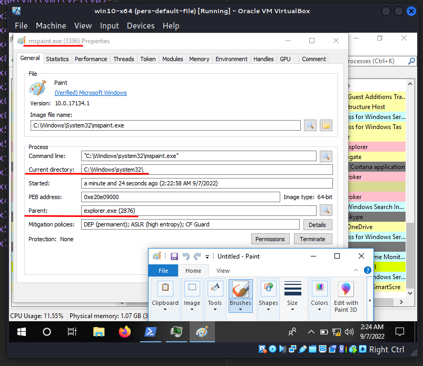This screenshot has height=366, width=423.
Task: Select the Brushes tool in Paint
Action: coord(240,288)
